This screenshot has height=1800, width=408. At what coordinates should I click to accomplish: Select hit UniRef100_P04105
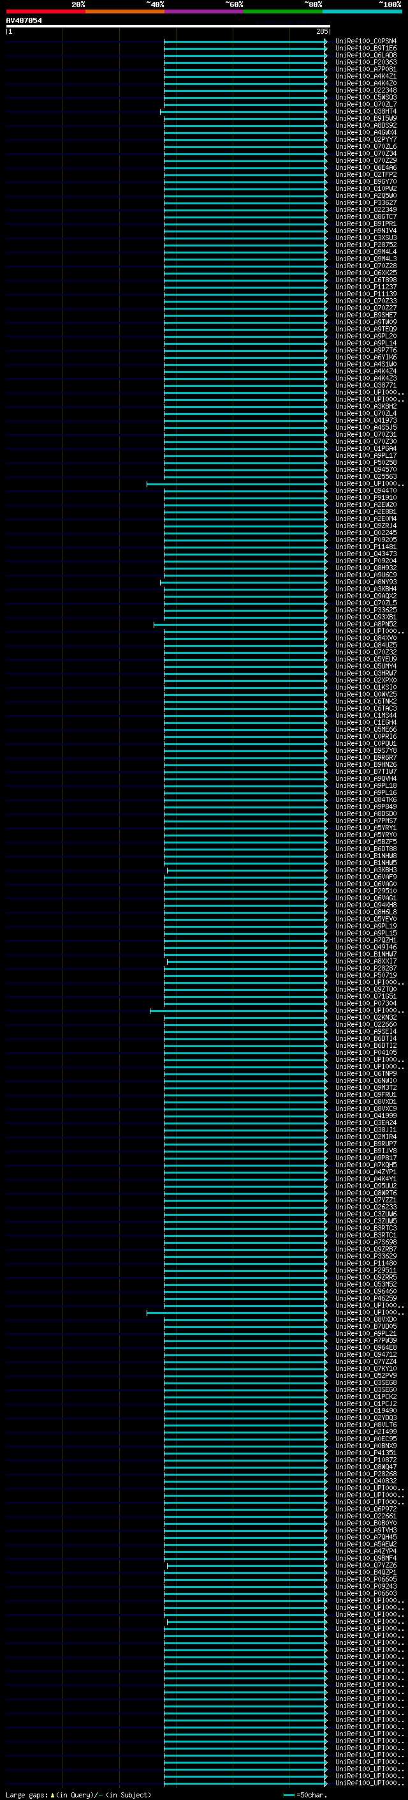pos(366,1053)
